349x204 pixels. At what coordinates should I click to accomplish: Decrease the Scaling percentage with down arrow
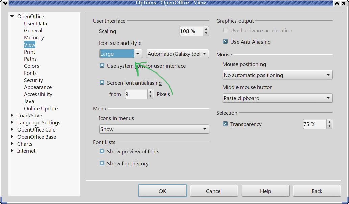[206, 33]
